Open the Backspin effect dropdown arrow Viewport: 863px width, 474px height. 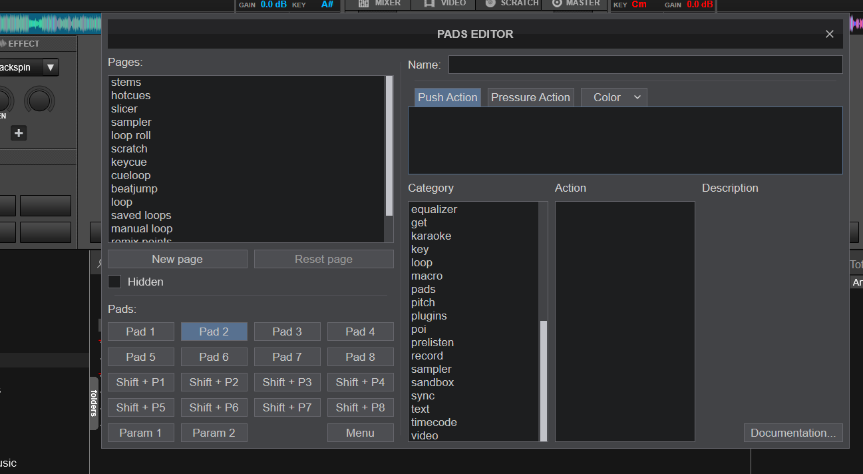click(x=51, y=67)
